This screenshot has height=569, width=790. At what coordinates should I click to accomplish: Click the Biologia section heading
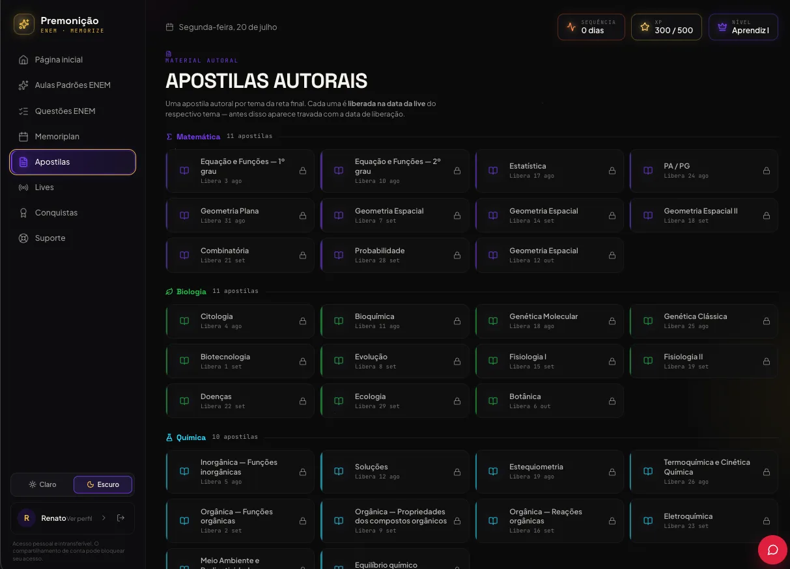[191, 292]
